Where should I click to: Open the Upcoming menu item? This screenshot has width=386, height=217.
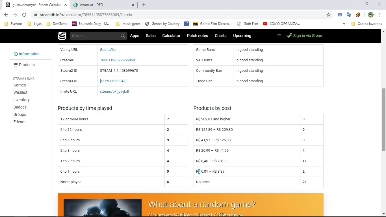click(242, 36)
